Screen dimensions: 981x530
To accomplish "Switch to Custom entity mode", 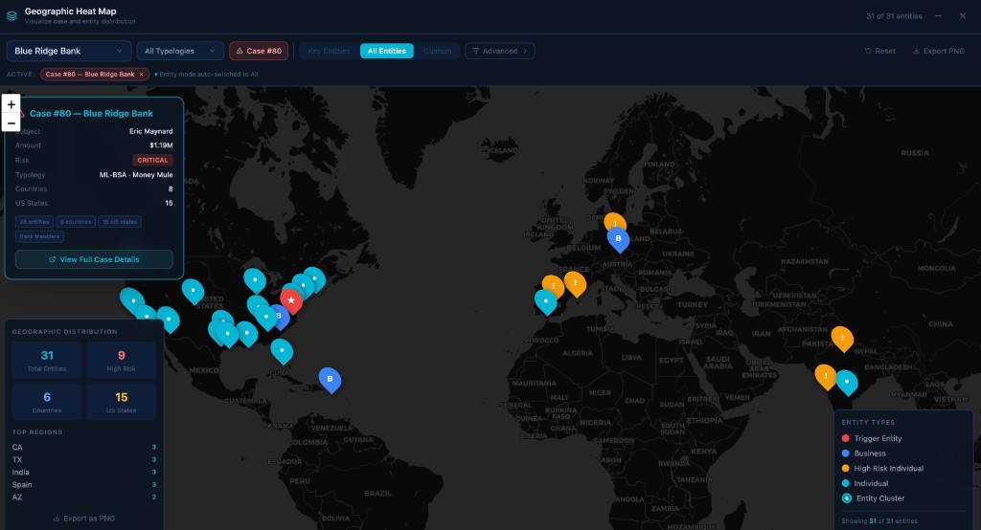I will [437, 51].
